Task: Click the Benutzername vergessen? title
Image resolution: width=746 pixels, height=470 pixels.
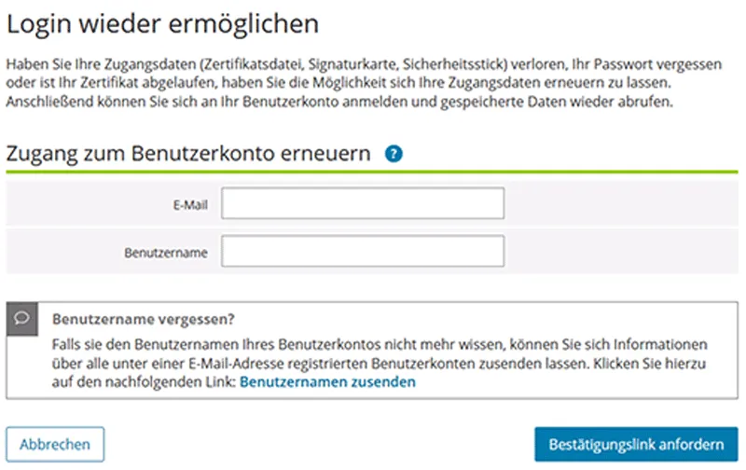Action: [143, 318]
